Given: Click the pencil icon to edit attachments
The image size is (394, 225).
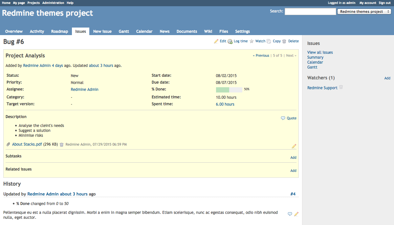Looking at the screenshot, I should (294, 146).
